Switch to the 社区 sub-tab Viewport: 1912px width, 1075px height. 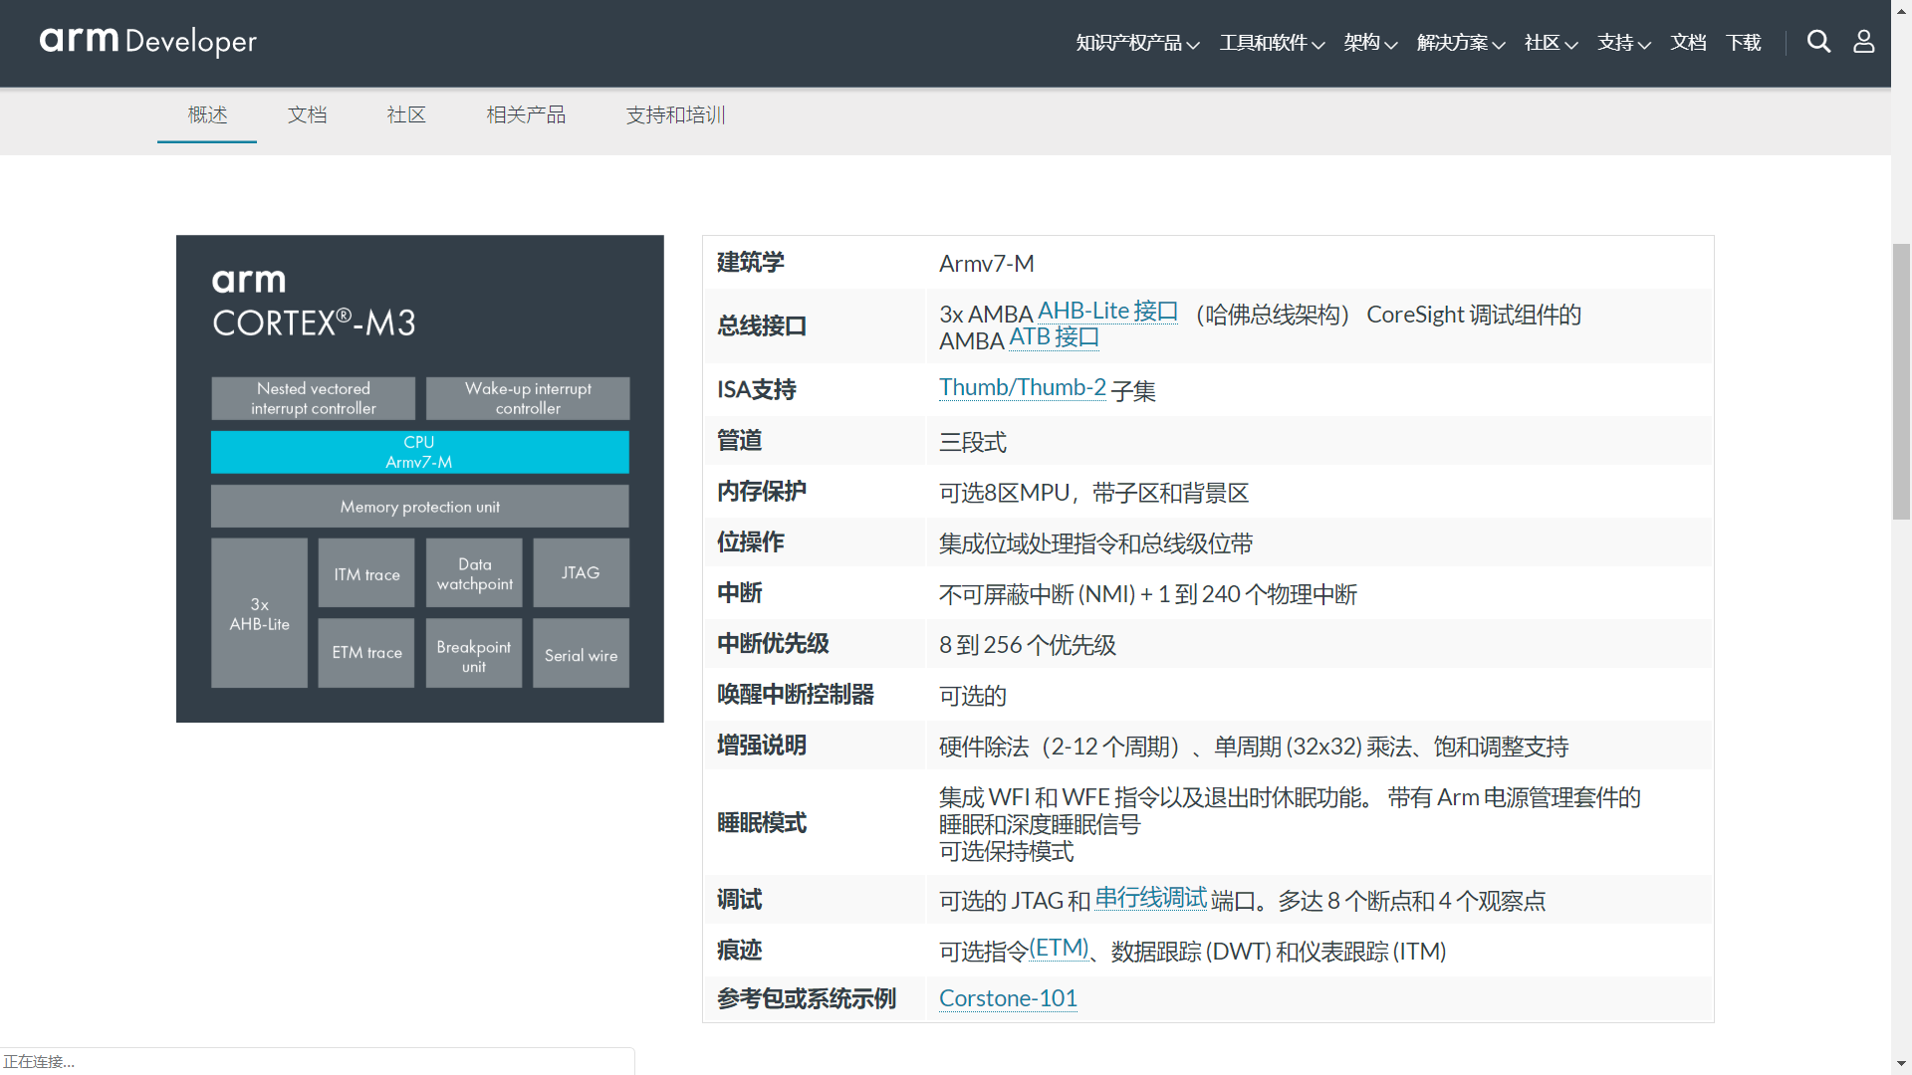pyautogui.click(x=406, y=115)
